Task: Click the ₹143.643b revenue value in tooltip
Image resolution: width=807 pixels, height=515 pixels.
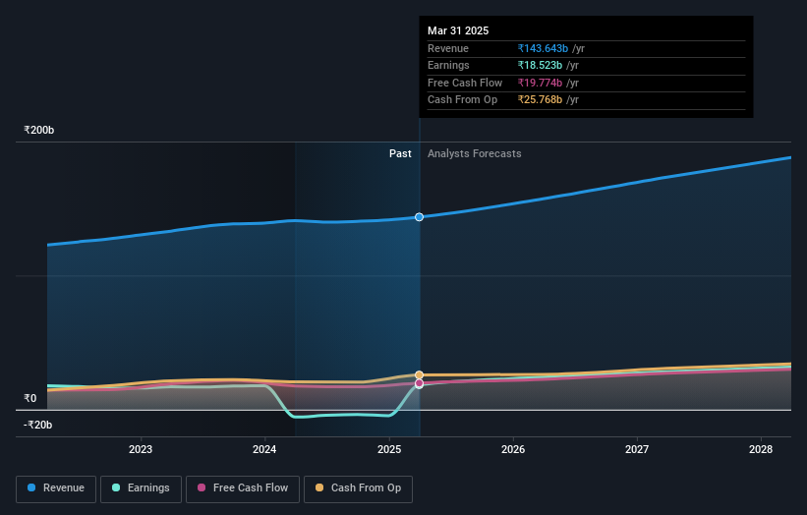Action: click(x=543, y=48)
